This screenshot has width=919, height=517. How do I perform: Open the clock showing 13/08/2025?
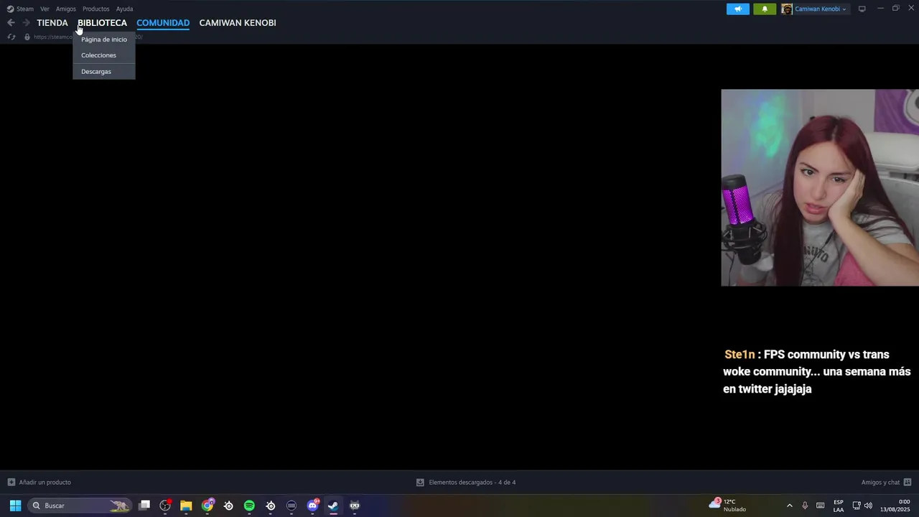[x=895, y=506]
